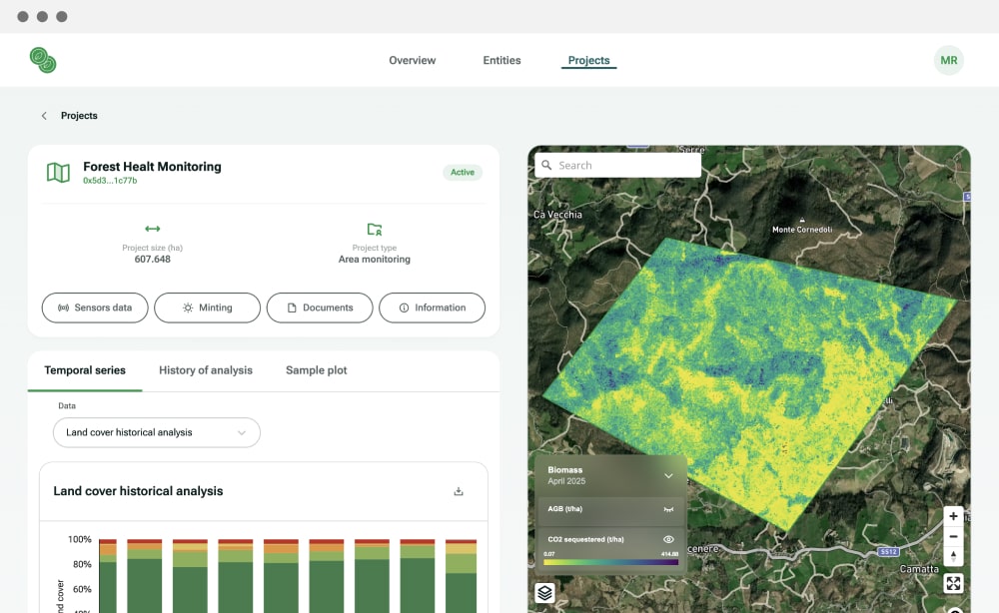Click the project address 0x5d3...1c77b
This screenshot has height=613, width=999.
point(110,181)
